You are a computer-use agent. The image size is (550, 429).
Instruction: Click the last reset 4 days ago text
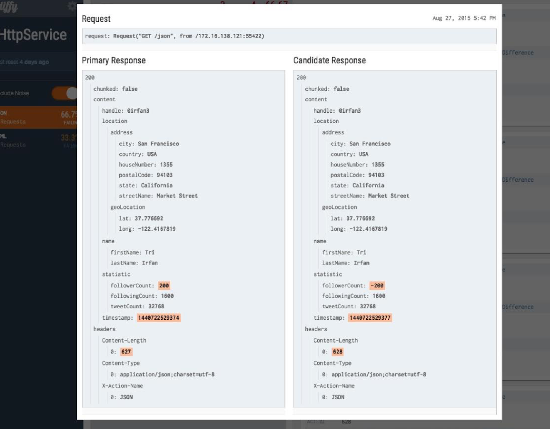click(x=24, y=62)
